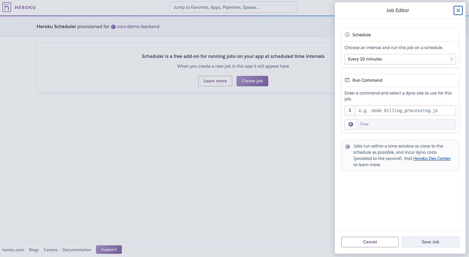Click the Schedule section heading
The width and height of the screenshot is (469, 257).
point(361,35)
